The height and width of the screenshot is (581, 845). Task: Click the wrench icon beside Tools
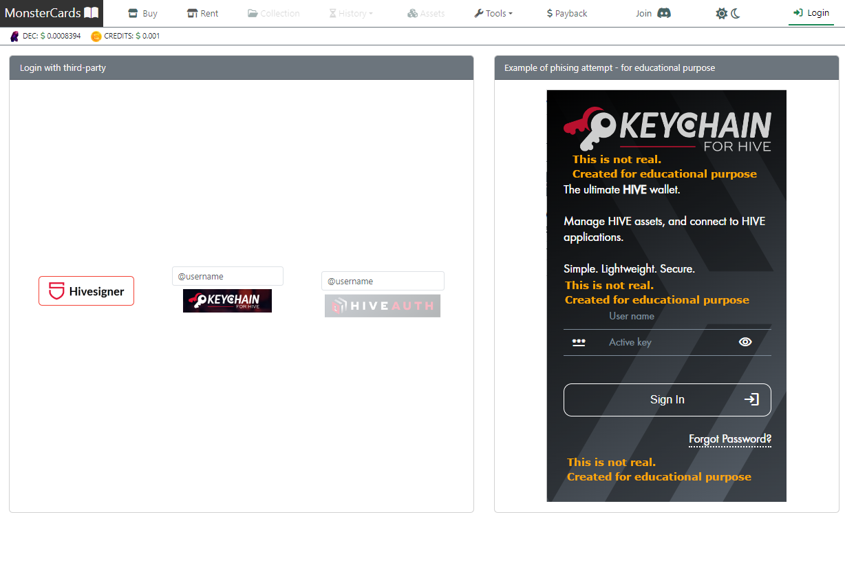click(479, 13)
